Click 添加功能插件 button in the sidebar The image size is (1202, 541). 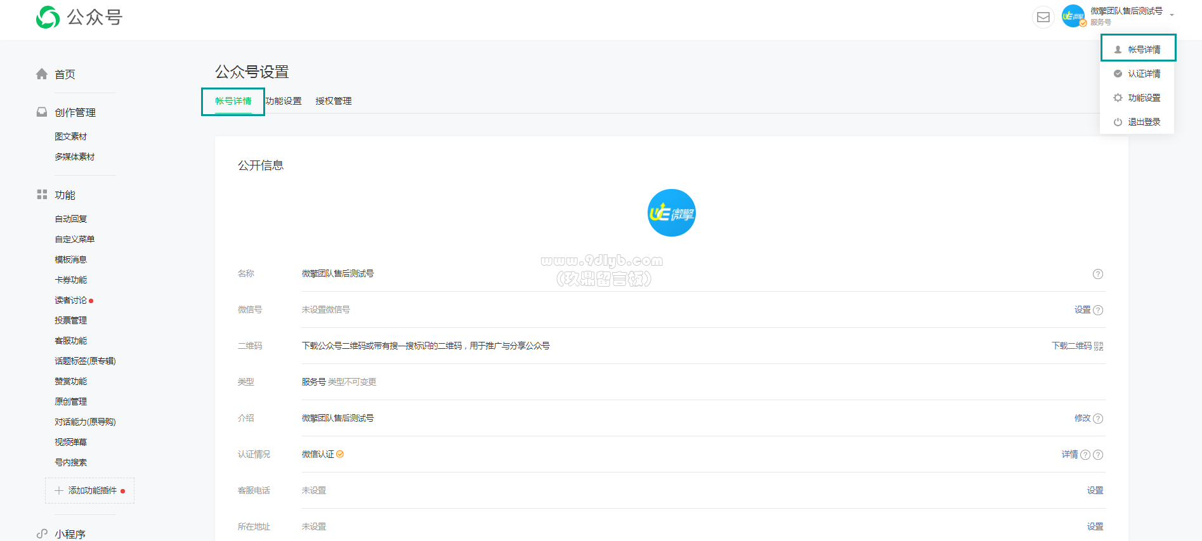click(x=90, y=490)
